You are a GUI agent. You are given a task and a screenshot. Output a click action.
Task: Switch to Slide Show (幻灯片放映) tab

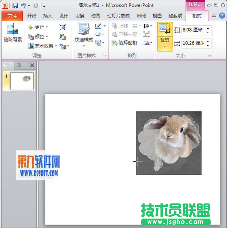point(118,16)
